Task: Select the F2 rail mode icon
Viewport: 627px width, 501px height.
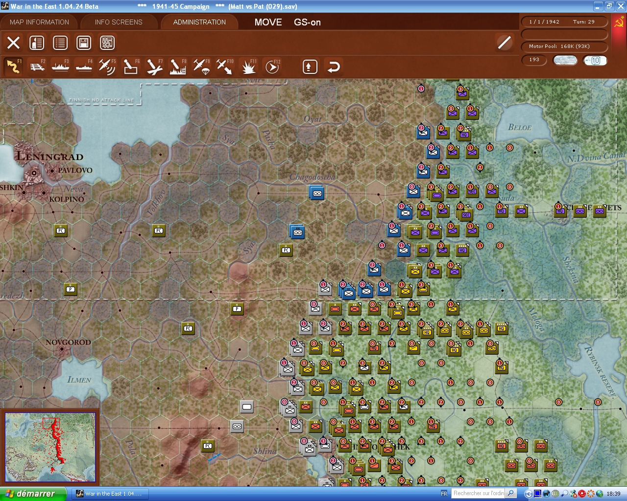Action: pos(37,67)
